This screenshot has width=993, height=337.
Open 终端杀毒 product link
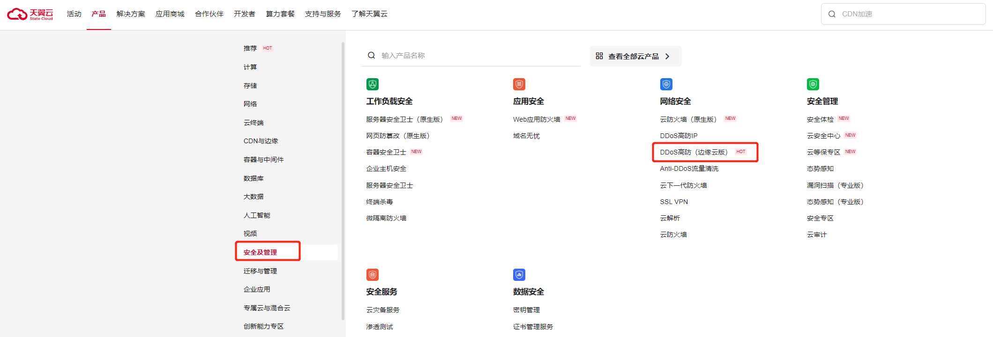pyautogui.click(x=380, y=202)
